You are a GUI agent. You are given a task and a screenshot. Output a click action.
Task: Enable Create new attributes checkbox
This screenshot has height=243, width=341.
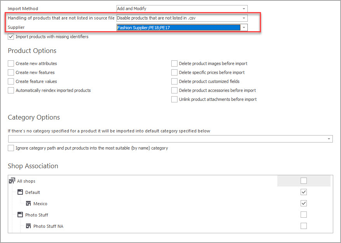pos(11,63)
